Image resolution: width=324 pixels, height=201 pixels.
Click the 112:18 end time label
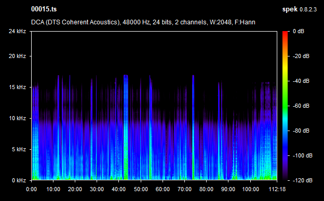tap(277, 189)
